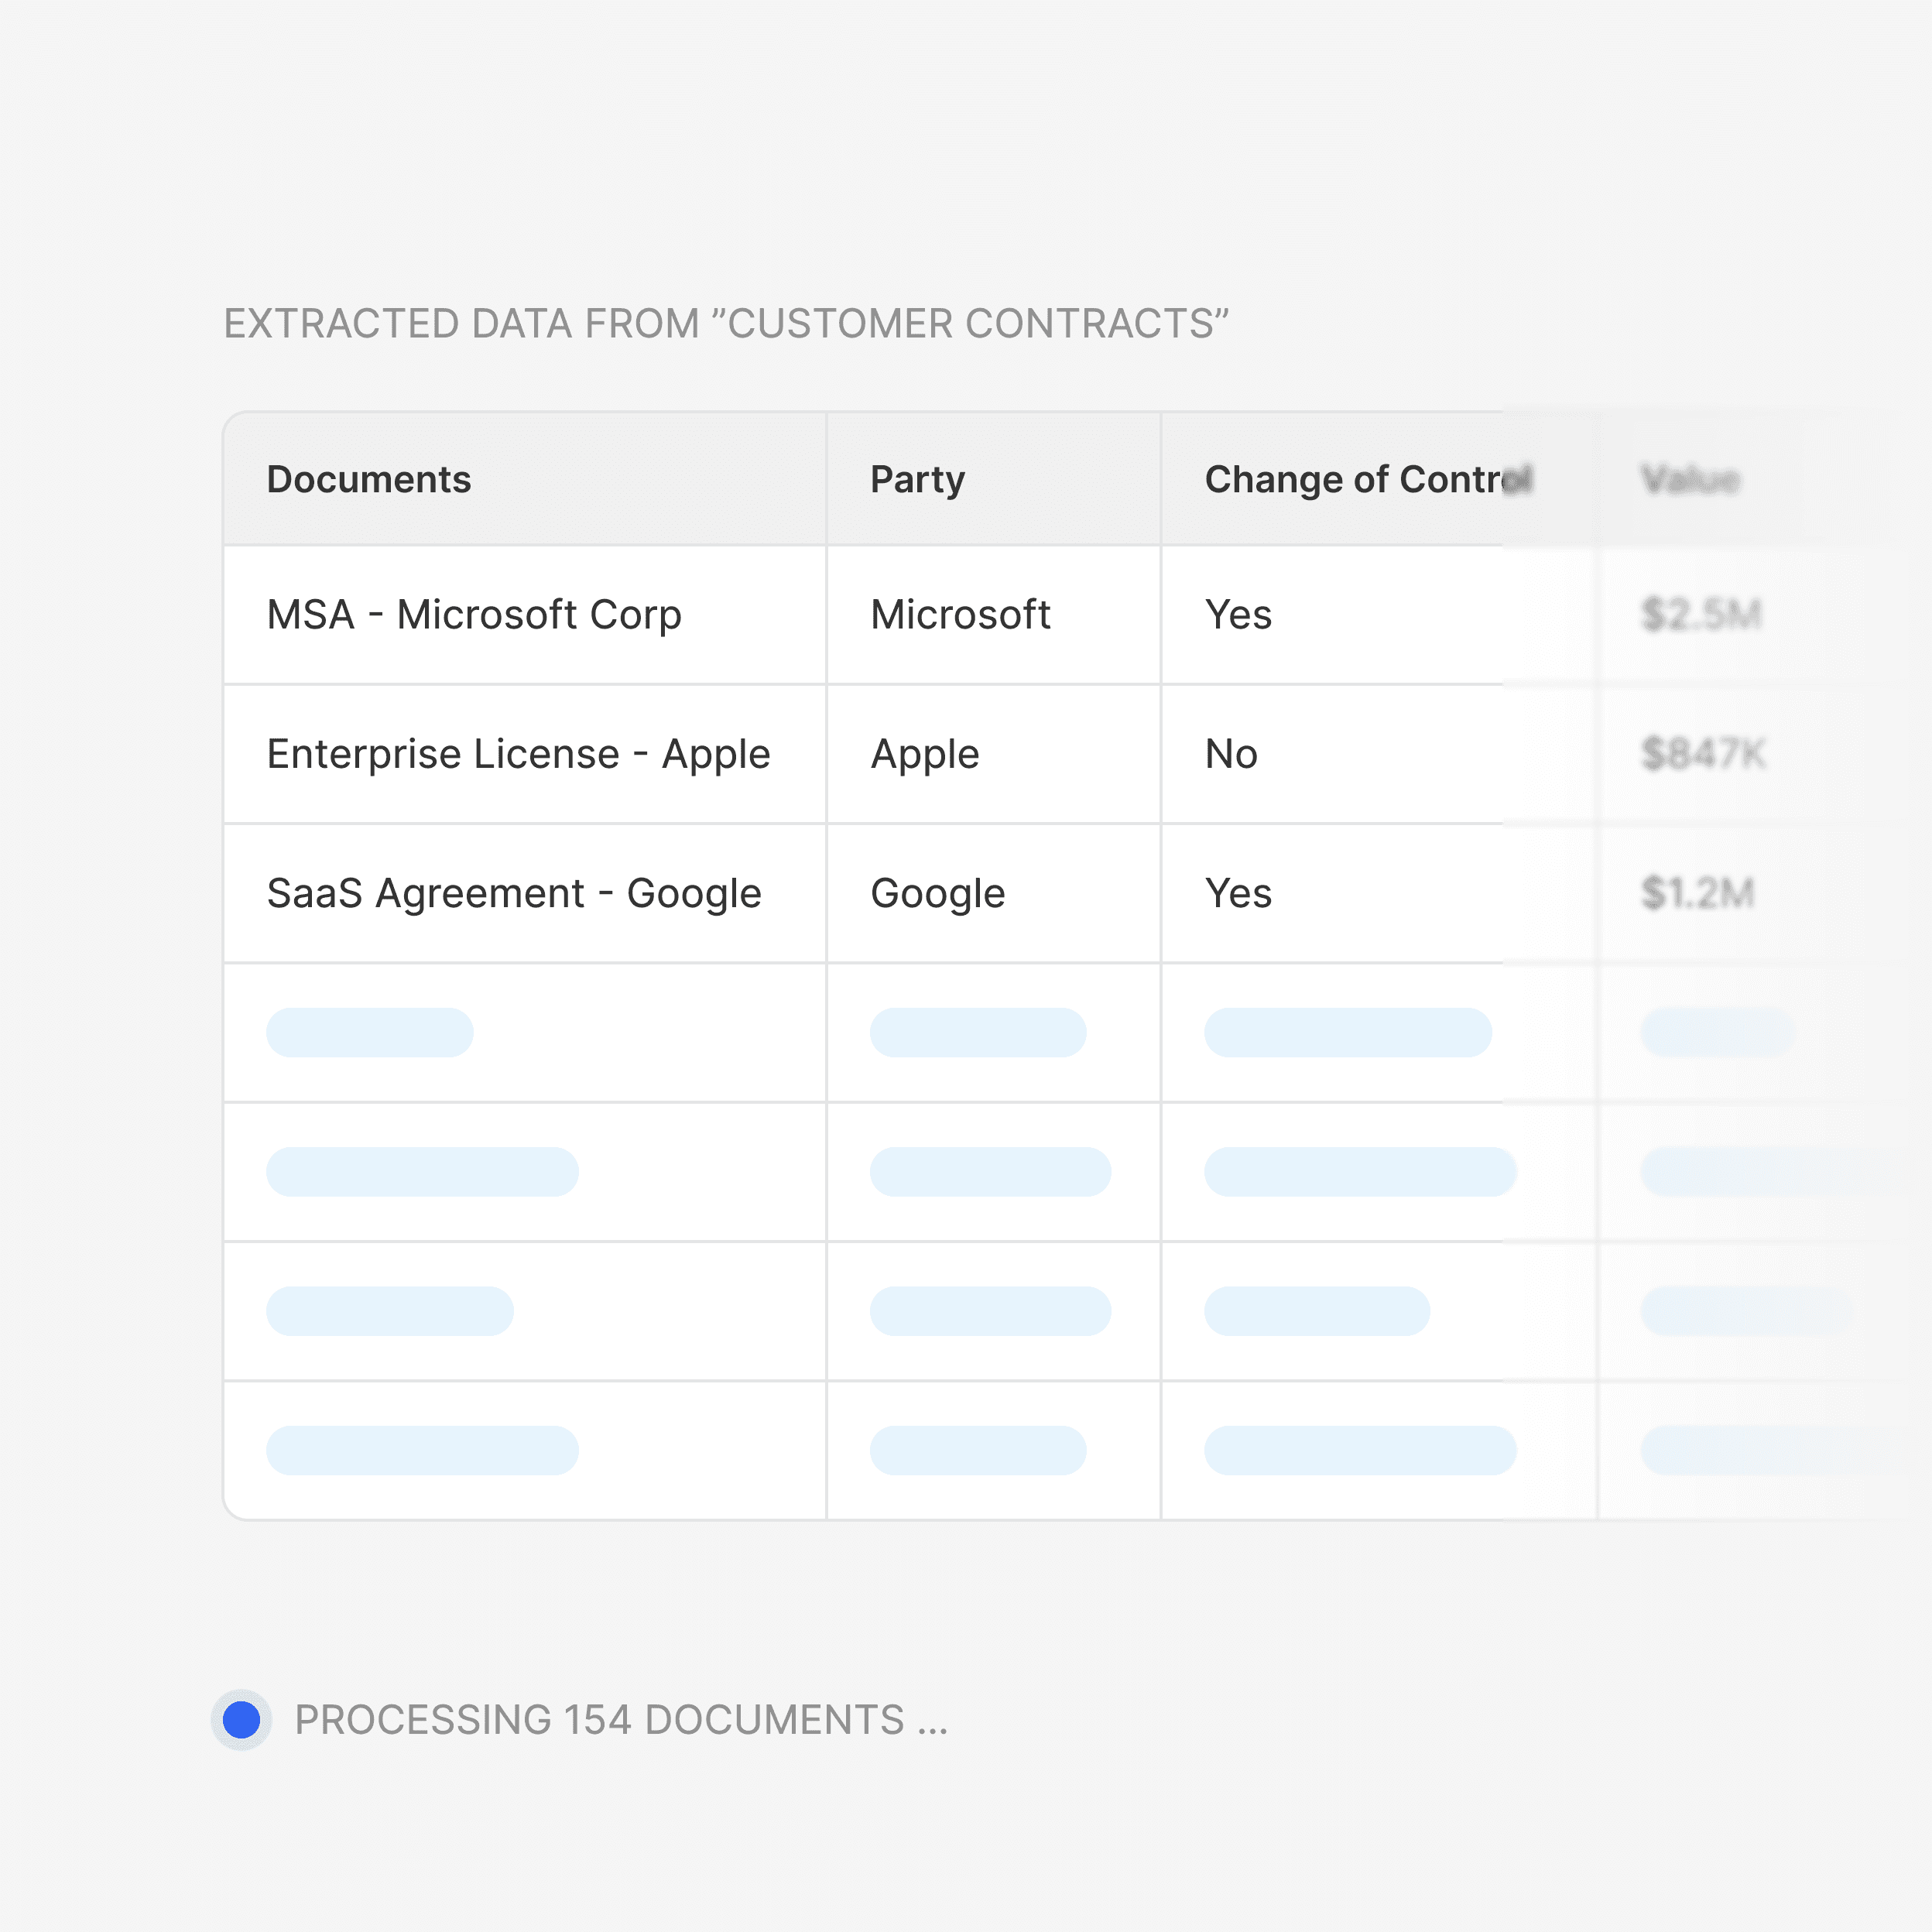Select the Google party cell
The height and width of the screenshot is (1932, 1932).
tap(937, 893)
